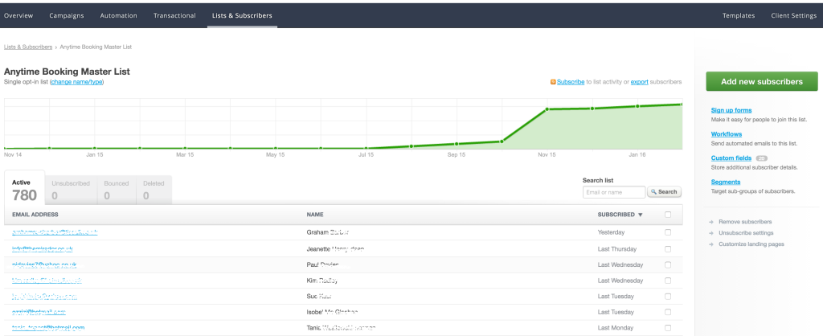The width and height of the screenshot is (823, 336).
Task: Open Unsubscribe settings
Action: 746,233
